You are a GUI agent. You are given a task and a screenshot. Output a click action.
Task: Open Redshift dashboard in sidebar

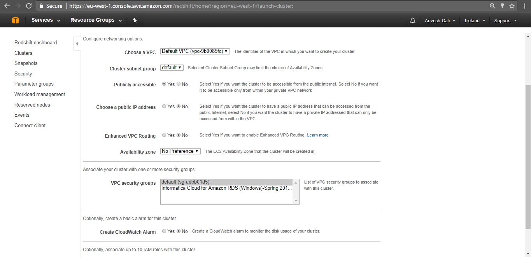click(x=36, y=43)
